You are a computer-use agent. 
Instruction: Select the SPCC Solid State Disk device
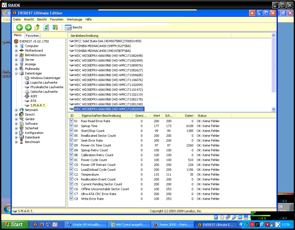(x=107, y=41)
